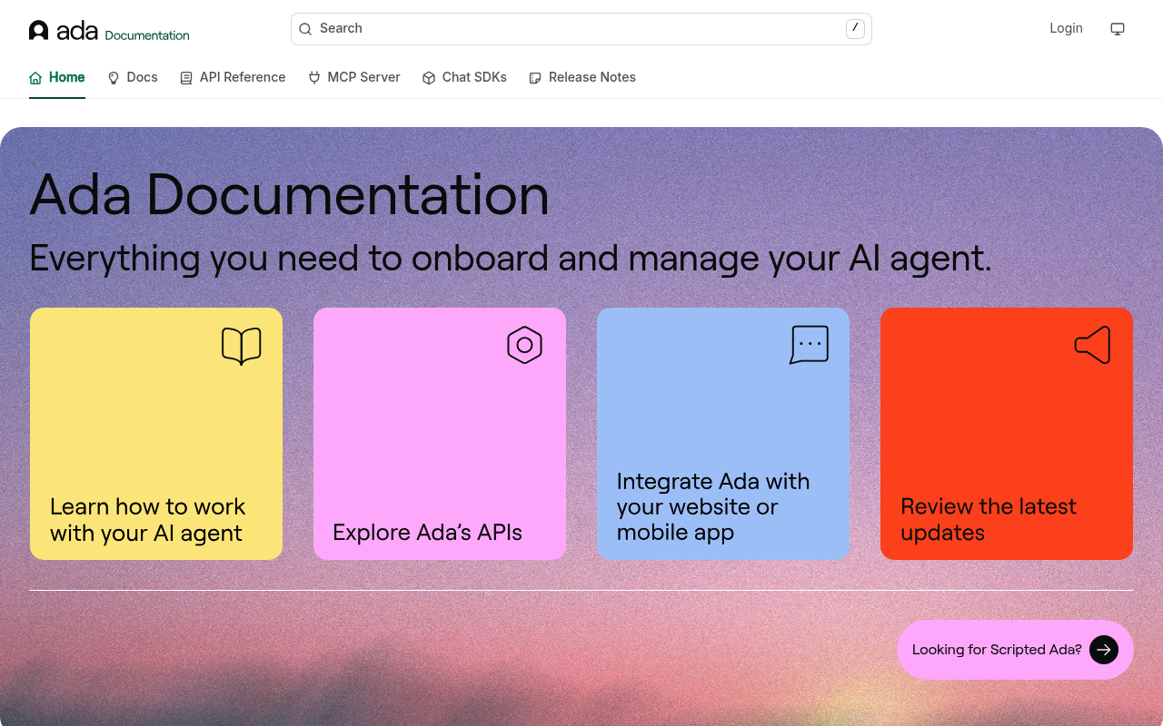Screen dimensions: 1163x726
Task: Open the Home tab
Action: [x=57, y=78]
